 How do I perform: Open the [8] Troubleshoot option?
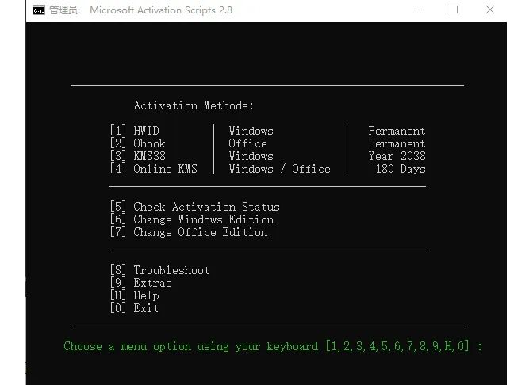[x=159, y=270]
